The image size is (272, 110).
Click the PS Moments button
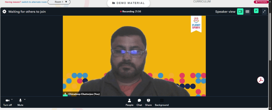[261, 2]
